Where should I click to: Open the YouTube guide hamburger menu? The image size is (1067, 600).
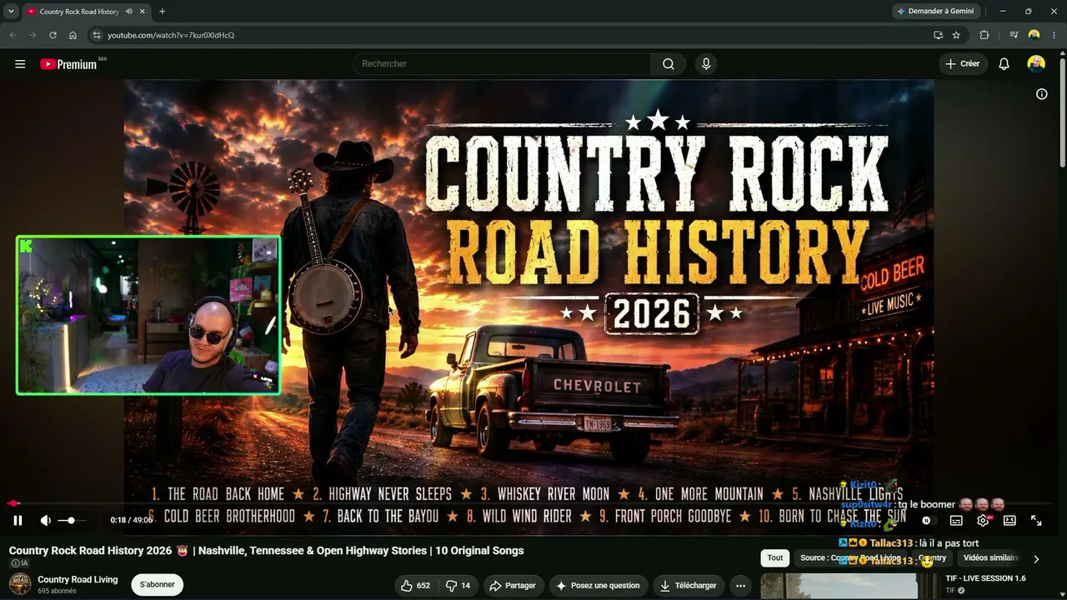(20, 64)
